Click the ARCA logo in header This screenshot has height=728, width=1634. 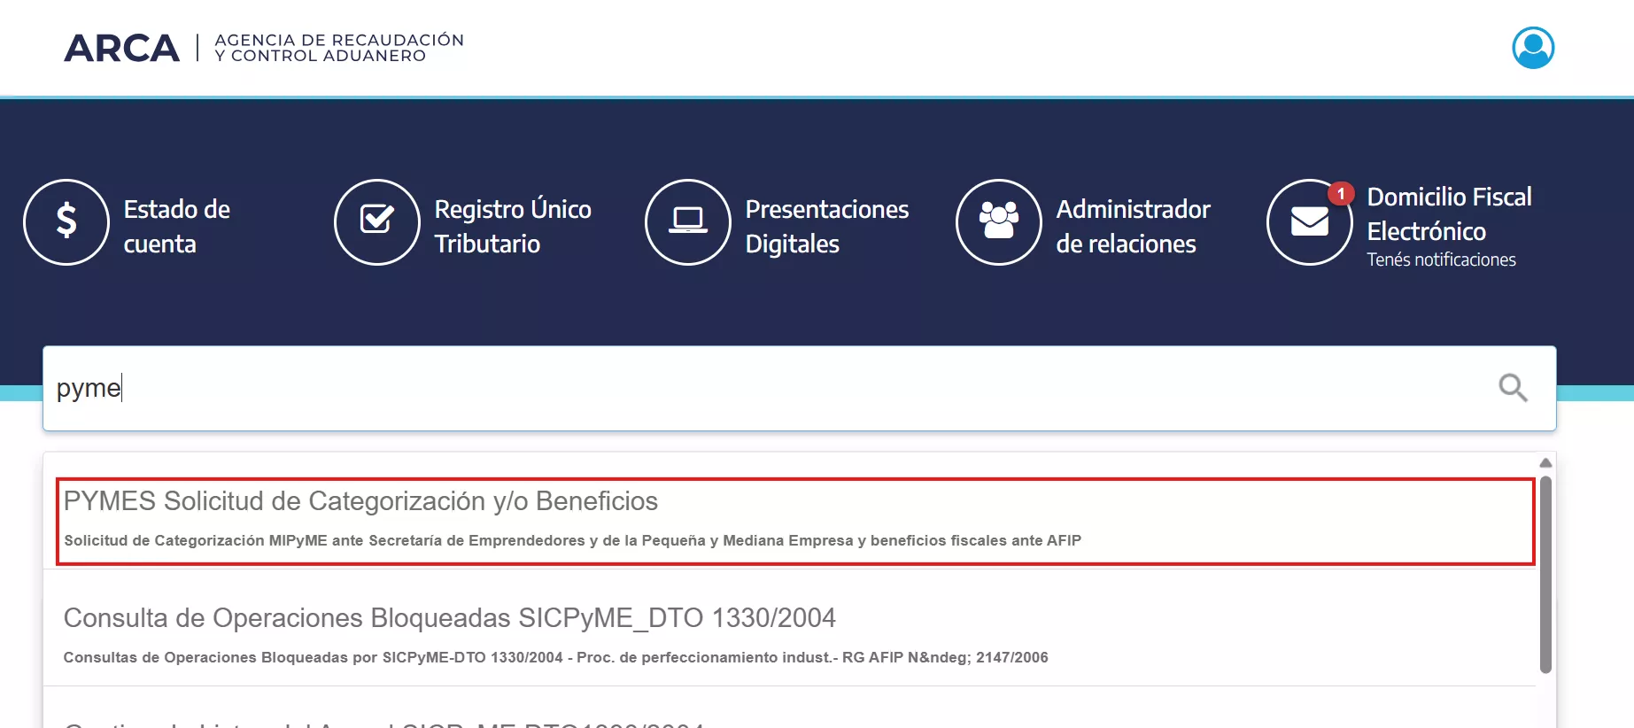(122, 48)
